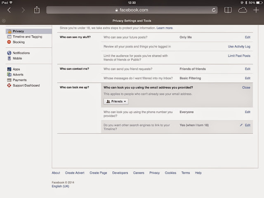This screenshot has width=264, height=198.
Task: Reload the page with refresh icon
Action: 214,10
